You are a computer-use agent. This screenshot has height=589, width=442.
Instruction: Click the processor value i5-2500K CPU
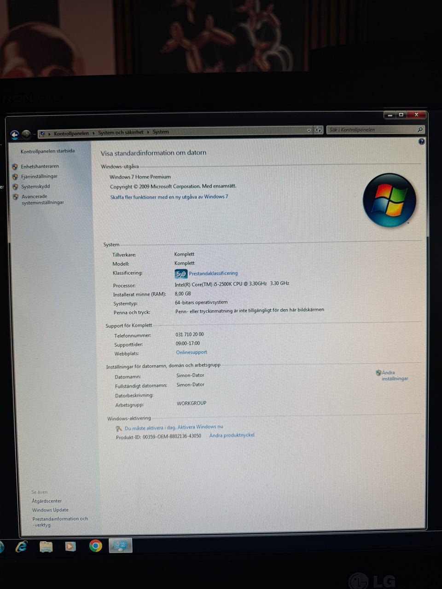(232, 284)
